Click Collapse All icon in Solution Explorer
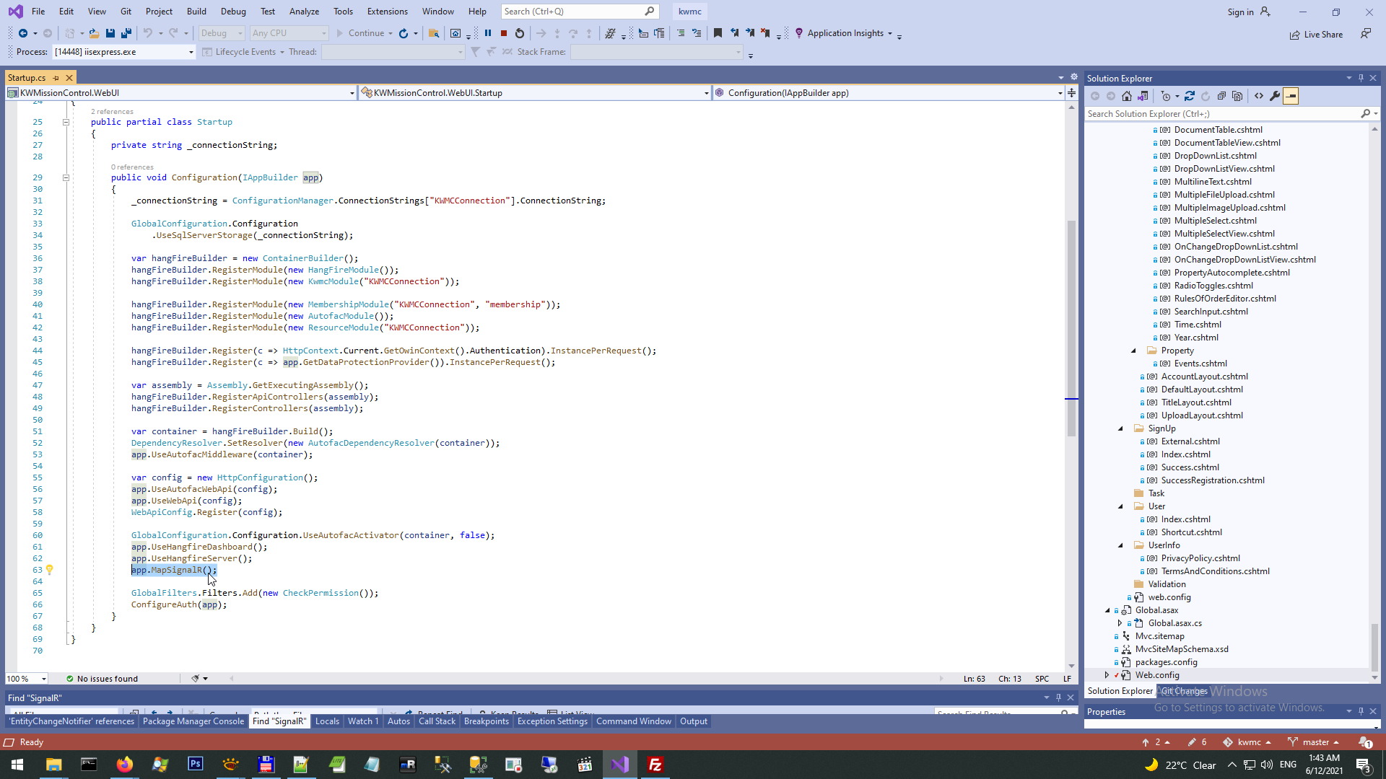 click(x=1221, y=96)
